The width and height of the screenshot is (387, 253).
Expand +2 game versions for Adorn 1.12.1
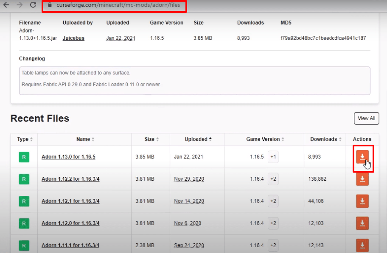tap(273, 201)
